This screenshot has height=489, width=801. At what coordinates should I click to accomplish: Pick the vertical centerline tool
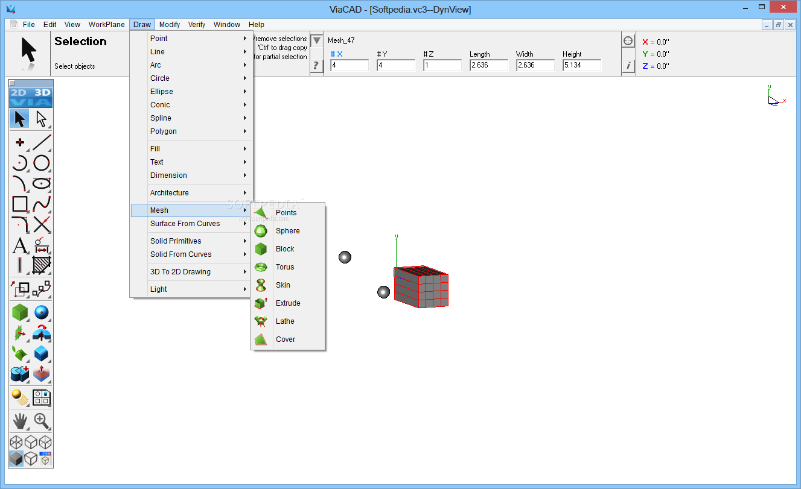tap(20, 265)
